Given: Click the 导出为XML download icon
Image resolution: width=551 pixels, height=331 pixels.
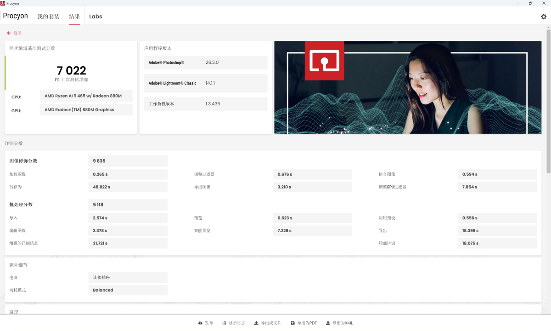Looking at the screenshot, I should coord(328,323).
